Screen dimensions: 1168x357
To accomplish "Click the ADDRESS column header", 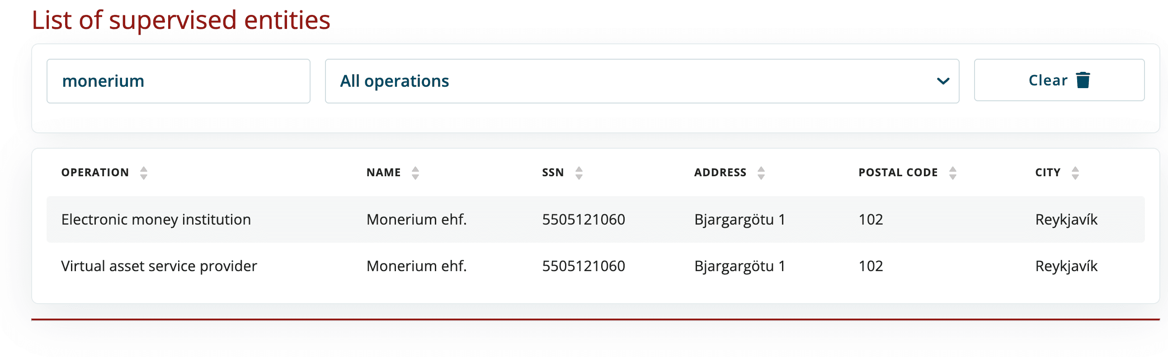I will point(720,173).
